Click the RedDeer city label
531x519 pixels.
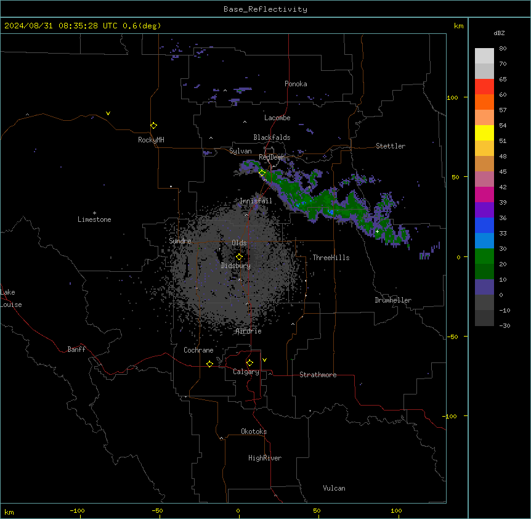point(271,157)
